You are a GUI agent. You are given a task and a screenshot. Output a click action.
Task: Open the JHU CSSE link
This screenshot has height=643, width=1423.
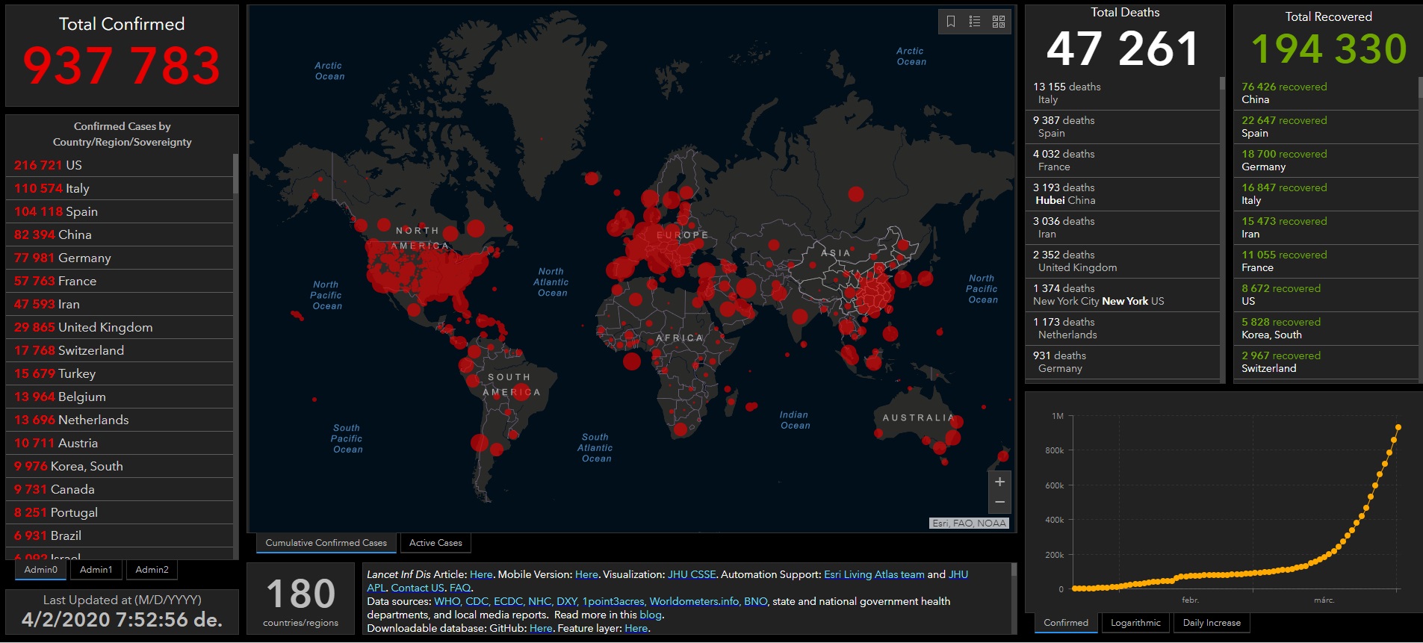692,574
